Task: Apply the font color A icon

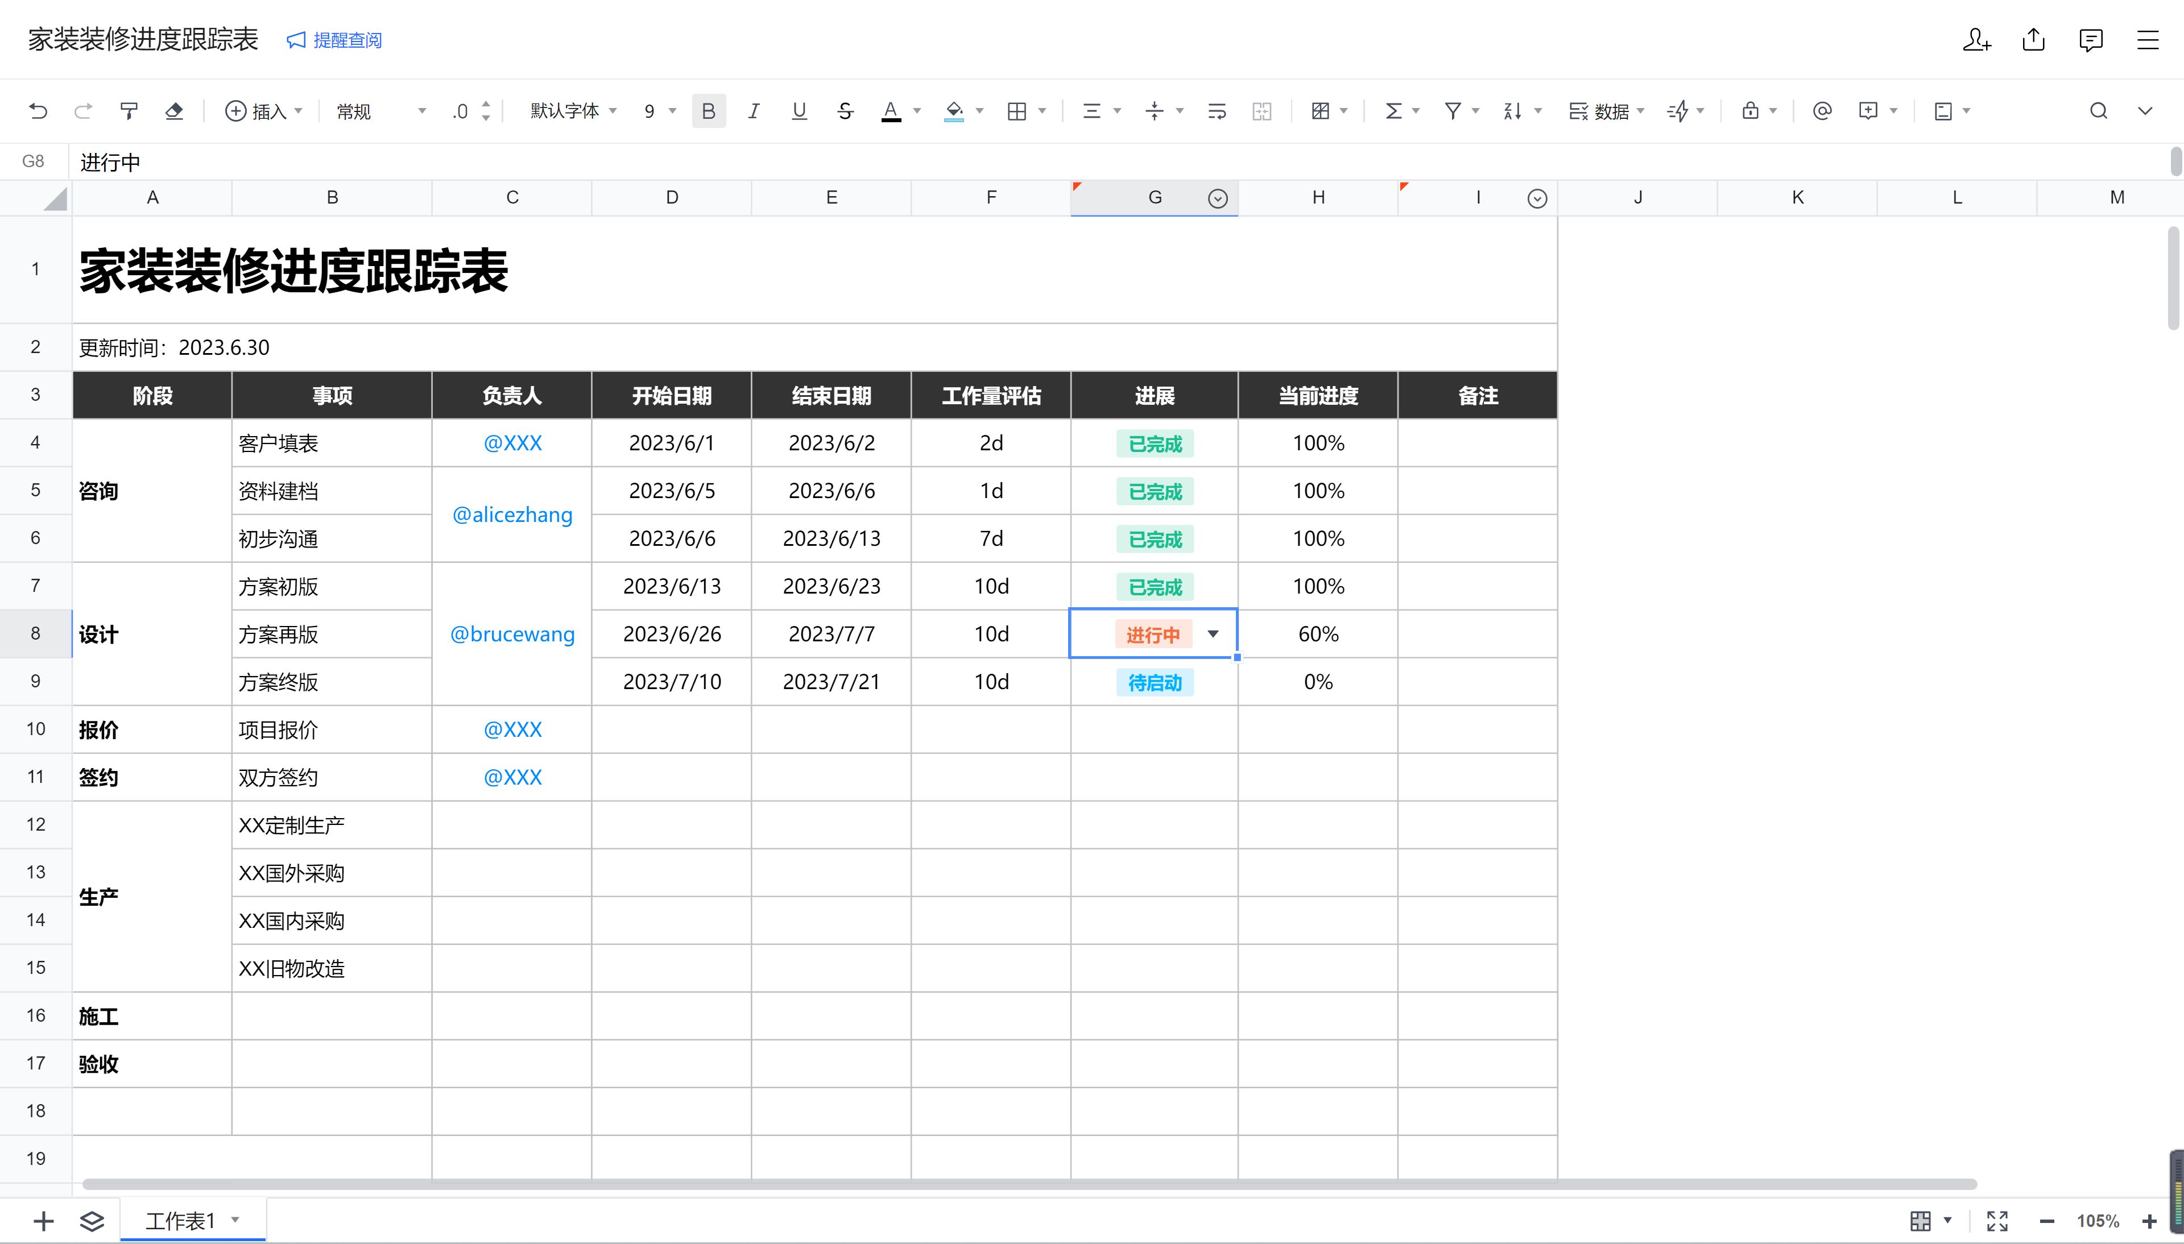Action: (890, 111)
